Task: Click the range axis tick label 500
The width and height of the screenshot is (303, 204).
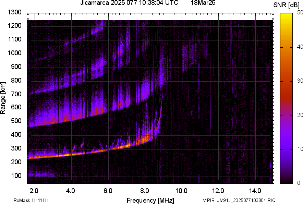Action: [x=16, y=121]
